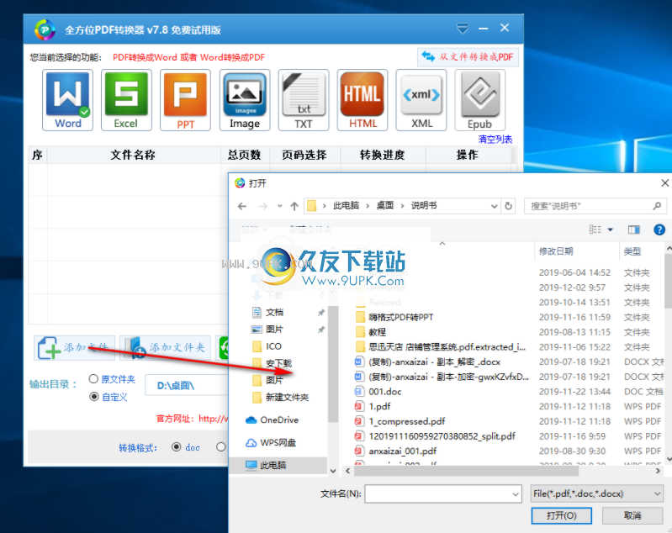Open the 教程 folder
Screen dimensions: 672x533
pyautogui.click(x=377, y=332)
